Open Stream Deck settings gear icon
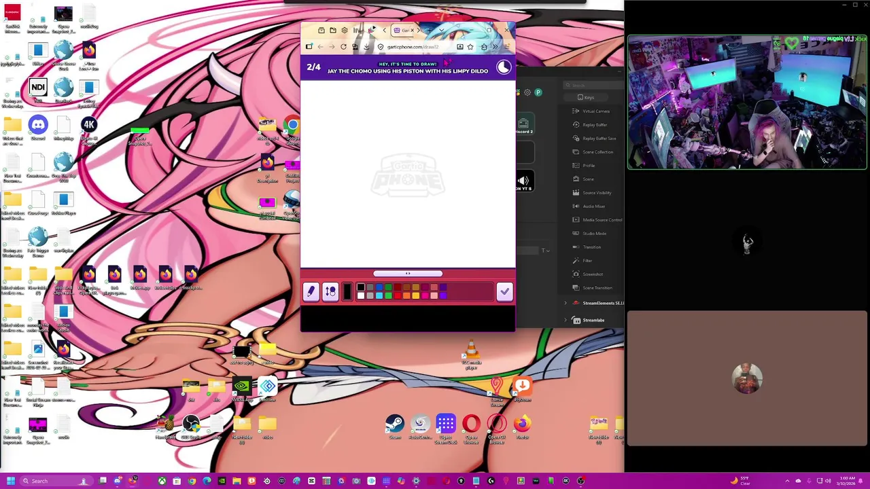 tap(527, 92)
